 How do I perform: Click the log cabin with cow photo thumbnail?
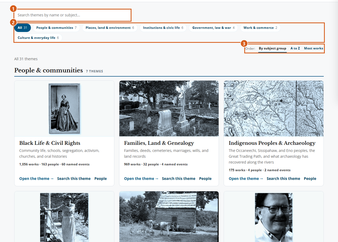[x=169, y=216]
